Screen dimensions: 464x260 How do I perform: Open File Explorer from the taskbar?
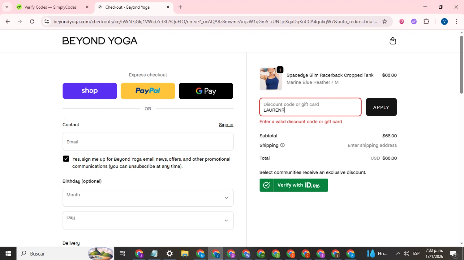point(185,254)
